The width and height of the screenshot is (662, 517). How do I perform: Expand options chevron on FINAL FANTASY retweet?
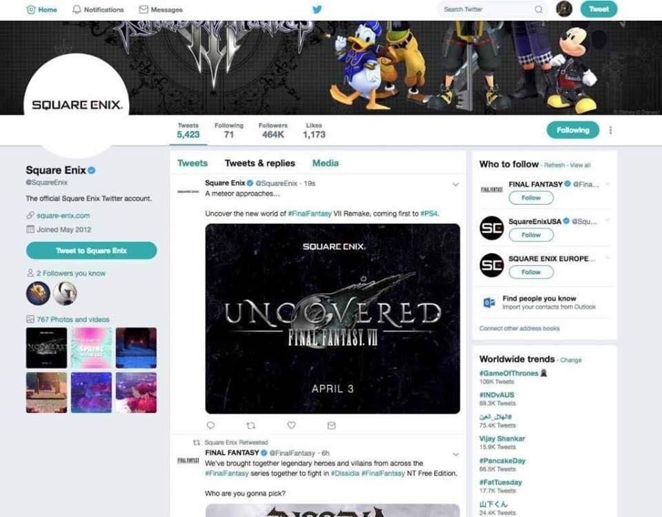click(456, 454)
